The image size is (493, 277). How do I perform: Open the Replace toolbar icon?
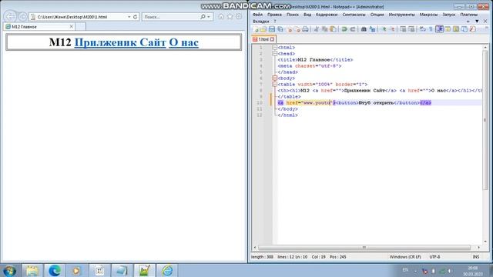(372, 29)
